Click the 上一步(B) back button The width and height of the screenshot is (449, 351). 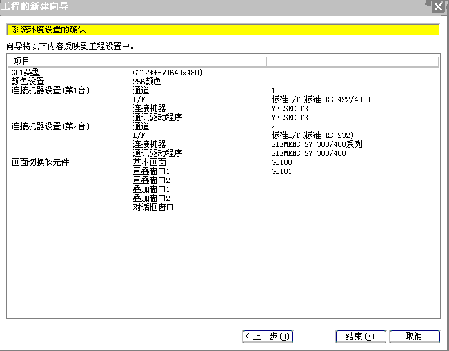(x=268, y=336)
